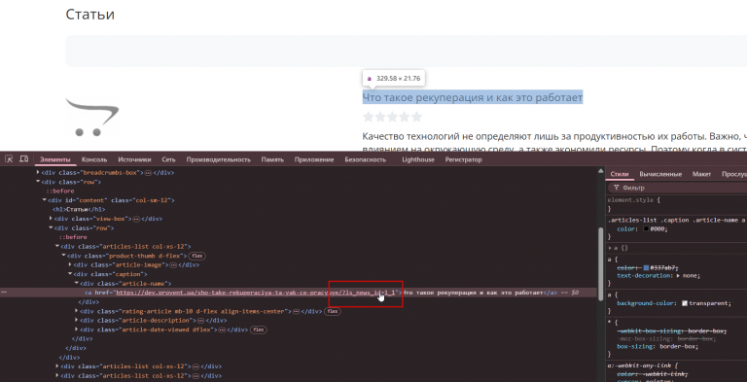Click ellipsis badge of view-box div
This screenshot has height=382, width=747.
click(136, 219)
